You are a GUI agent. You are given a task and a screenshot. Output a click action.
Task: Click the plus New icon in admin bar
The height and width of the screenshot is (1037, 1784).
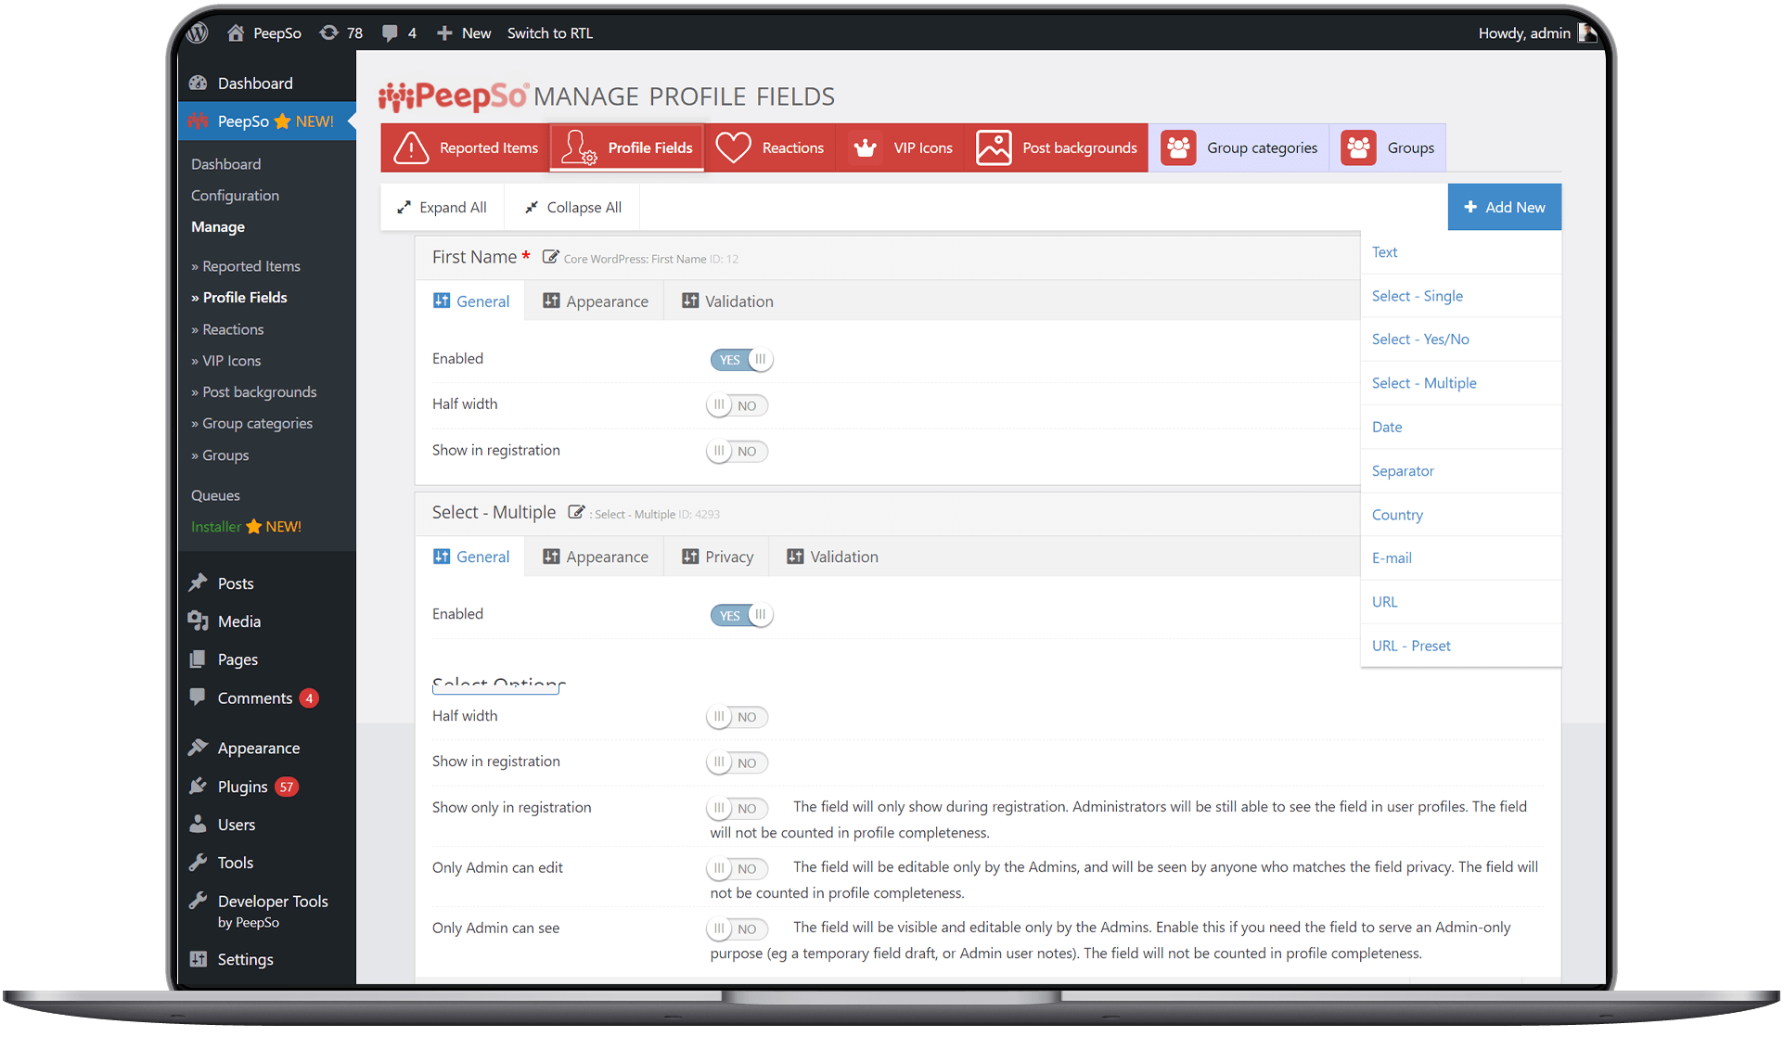tap(444, 33)
